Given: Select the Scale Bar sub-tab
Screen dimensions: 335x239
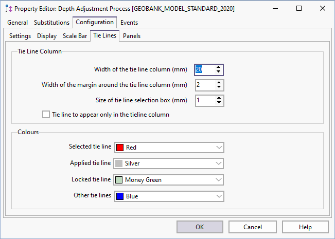Looking at the screenshot, I should 75,36.
